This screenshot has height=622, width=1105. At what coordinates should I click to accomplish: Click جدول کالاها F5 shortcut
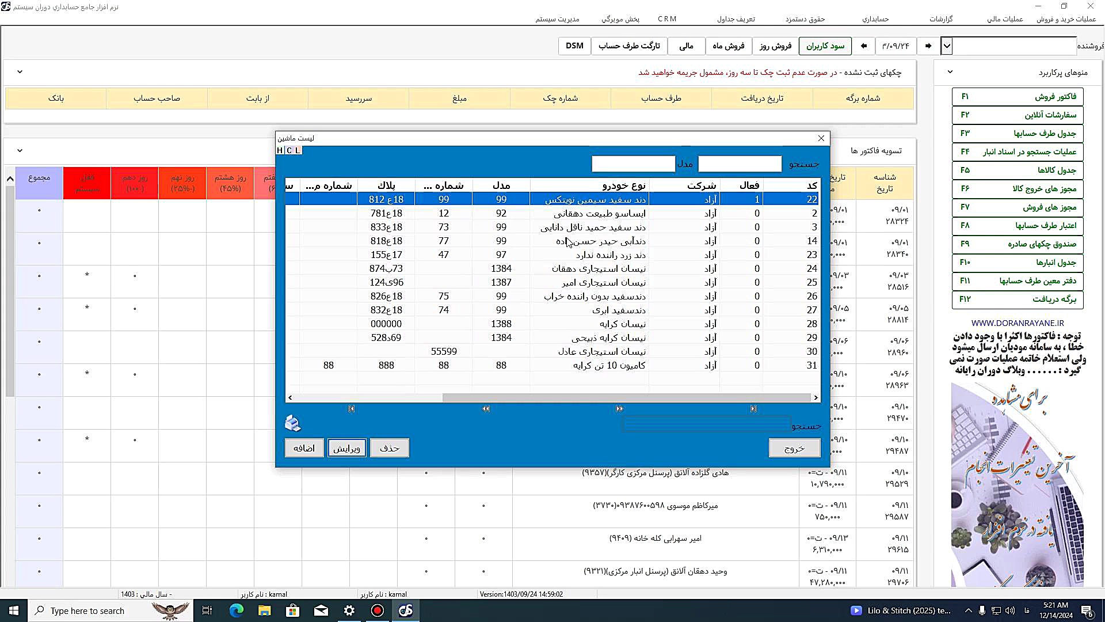(x=1018, y=170)
